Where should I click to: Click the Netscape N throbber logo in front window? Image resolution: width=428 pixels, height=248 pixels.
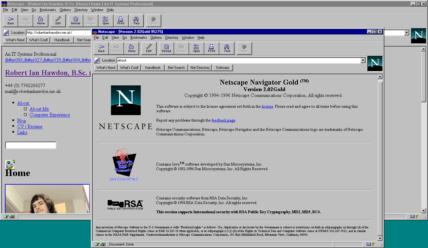click(375, 63)
